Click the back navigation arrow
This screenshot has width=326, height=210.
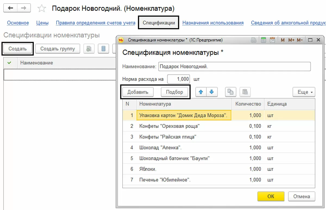click(11, 8)
